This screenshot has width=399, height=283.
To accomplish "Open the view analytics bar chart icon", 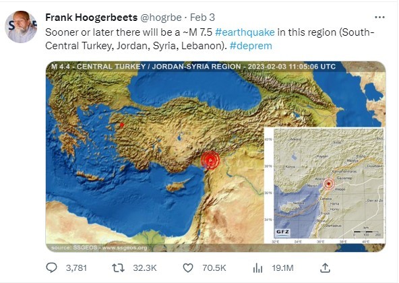I will pos(257,268).
